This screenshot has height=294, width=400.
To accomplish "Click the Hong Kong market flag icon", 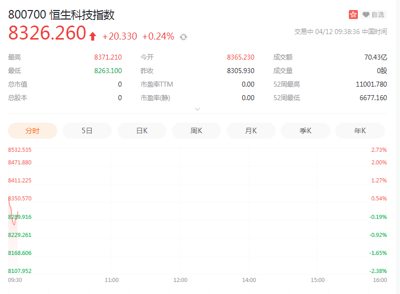I will 353,15.
